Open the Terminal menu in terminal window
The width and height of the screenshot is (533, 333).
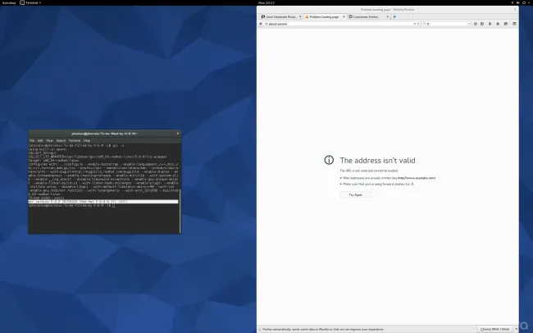[75, 140]
